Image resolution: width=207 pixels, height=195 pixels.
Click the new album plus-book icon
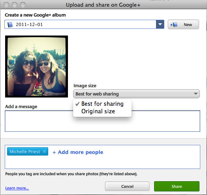[x=174, y=24]
